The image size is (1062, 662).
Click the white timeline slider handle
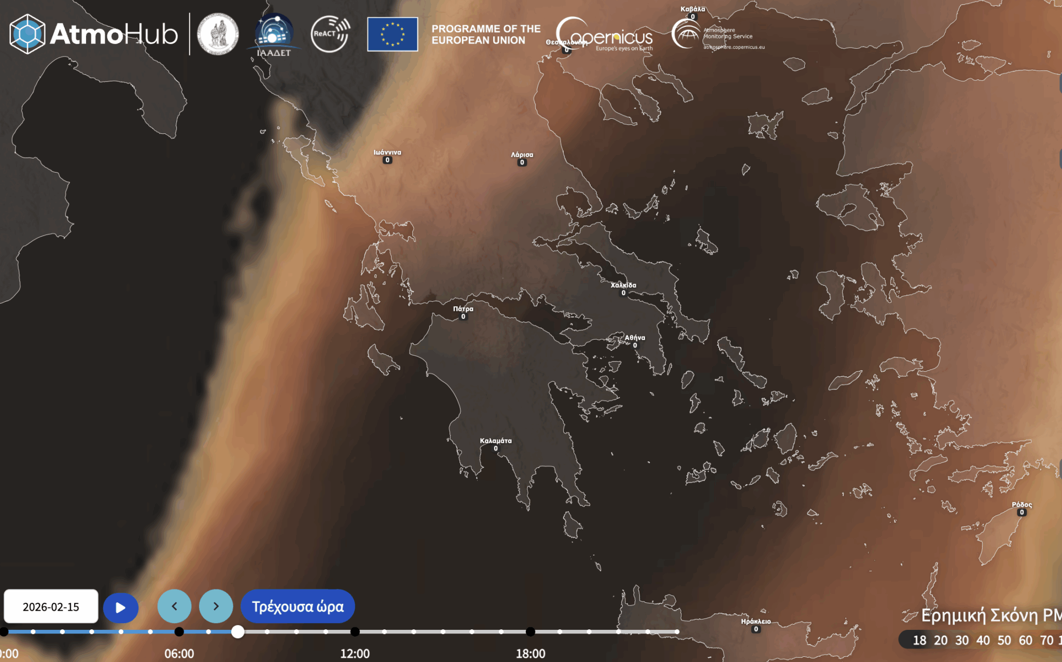[x=237, y=631]
